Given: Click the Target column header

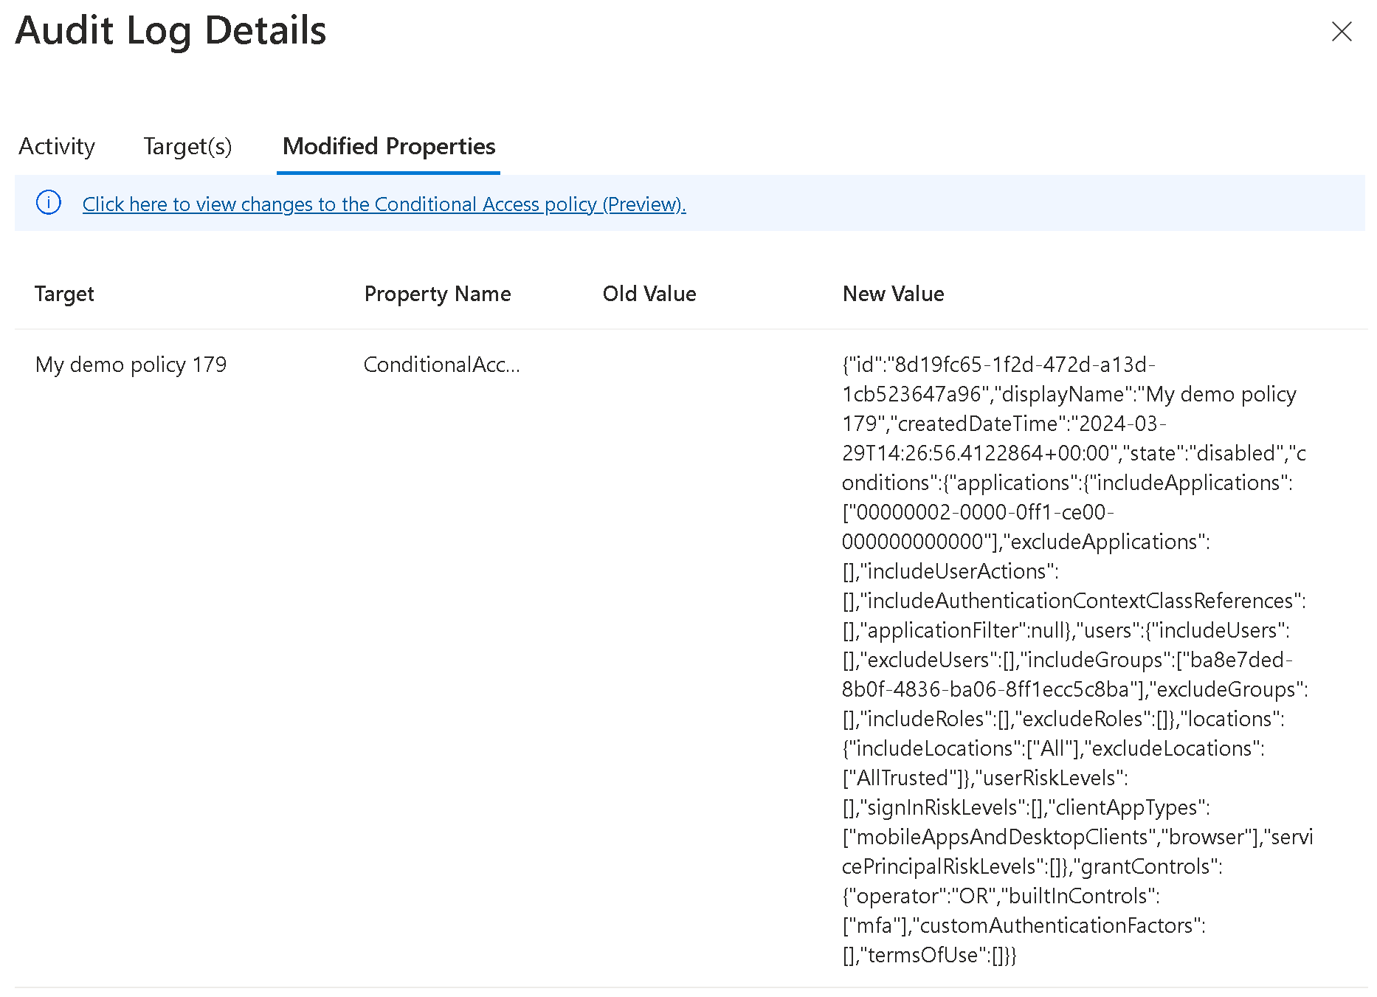Looking at the screenshot, I should click(x=64, y=294).
